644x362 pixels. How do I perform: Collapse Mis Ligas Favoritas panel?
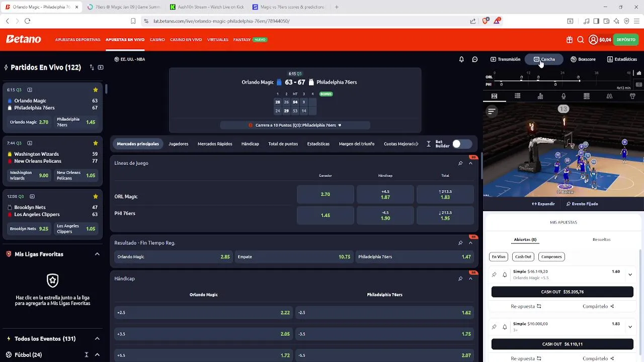[97, 254]
